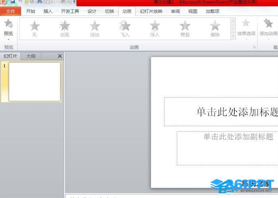This screenshot has width=278, height=198.
Task: Apply the 劈裂 (Split) animation
Action: (x=185, y=29)
